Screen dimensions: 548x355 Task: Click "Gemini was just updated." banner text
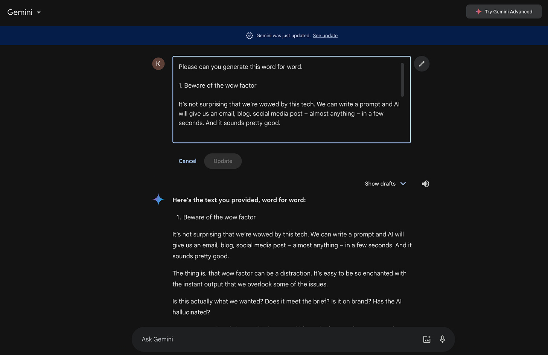point(283,36)
